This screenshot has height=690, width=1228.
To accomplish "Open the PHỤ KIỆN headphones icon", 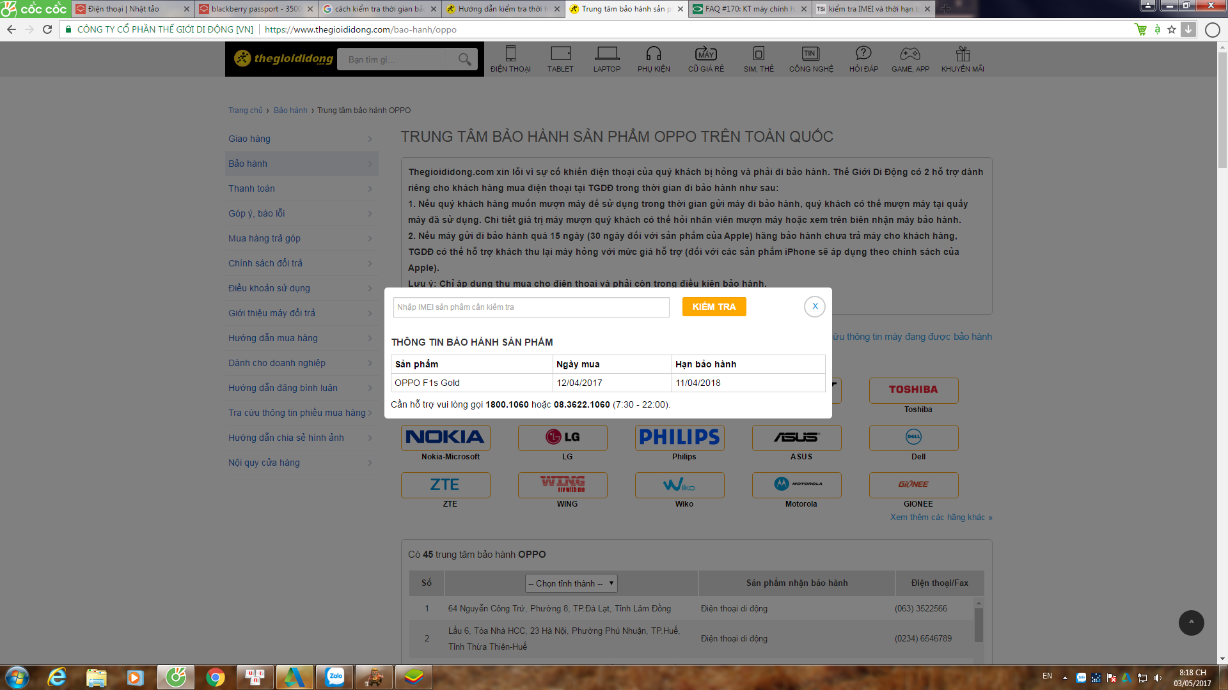I will [x=654, y=59].
